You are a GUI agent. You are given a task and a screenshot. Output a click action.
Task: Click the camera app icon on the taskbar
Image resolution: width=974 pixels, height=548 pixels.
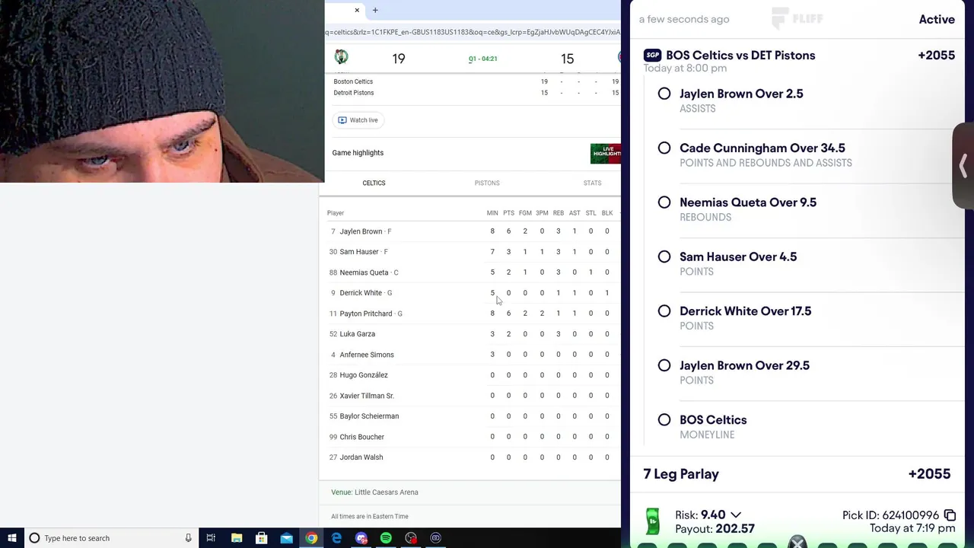435,538
